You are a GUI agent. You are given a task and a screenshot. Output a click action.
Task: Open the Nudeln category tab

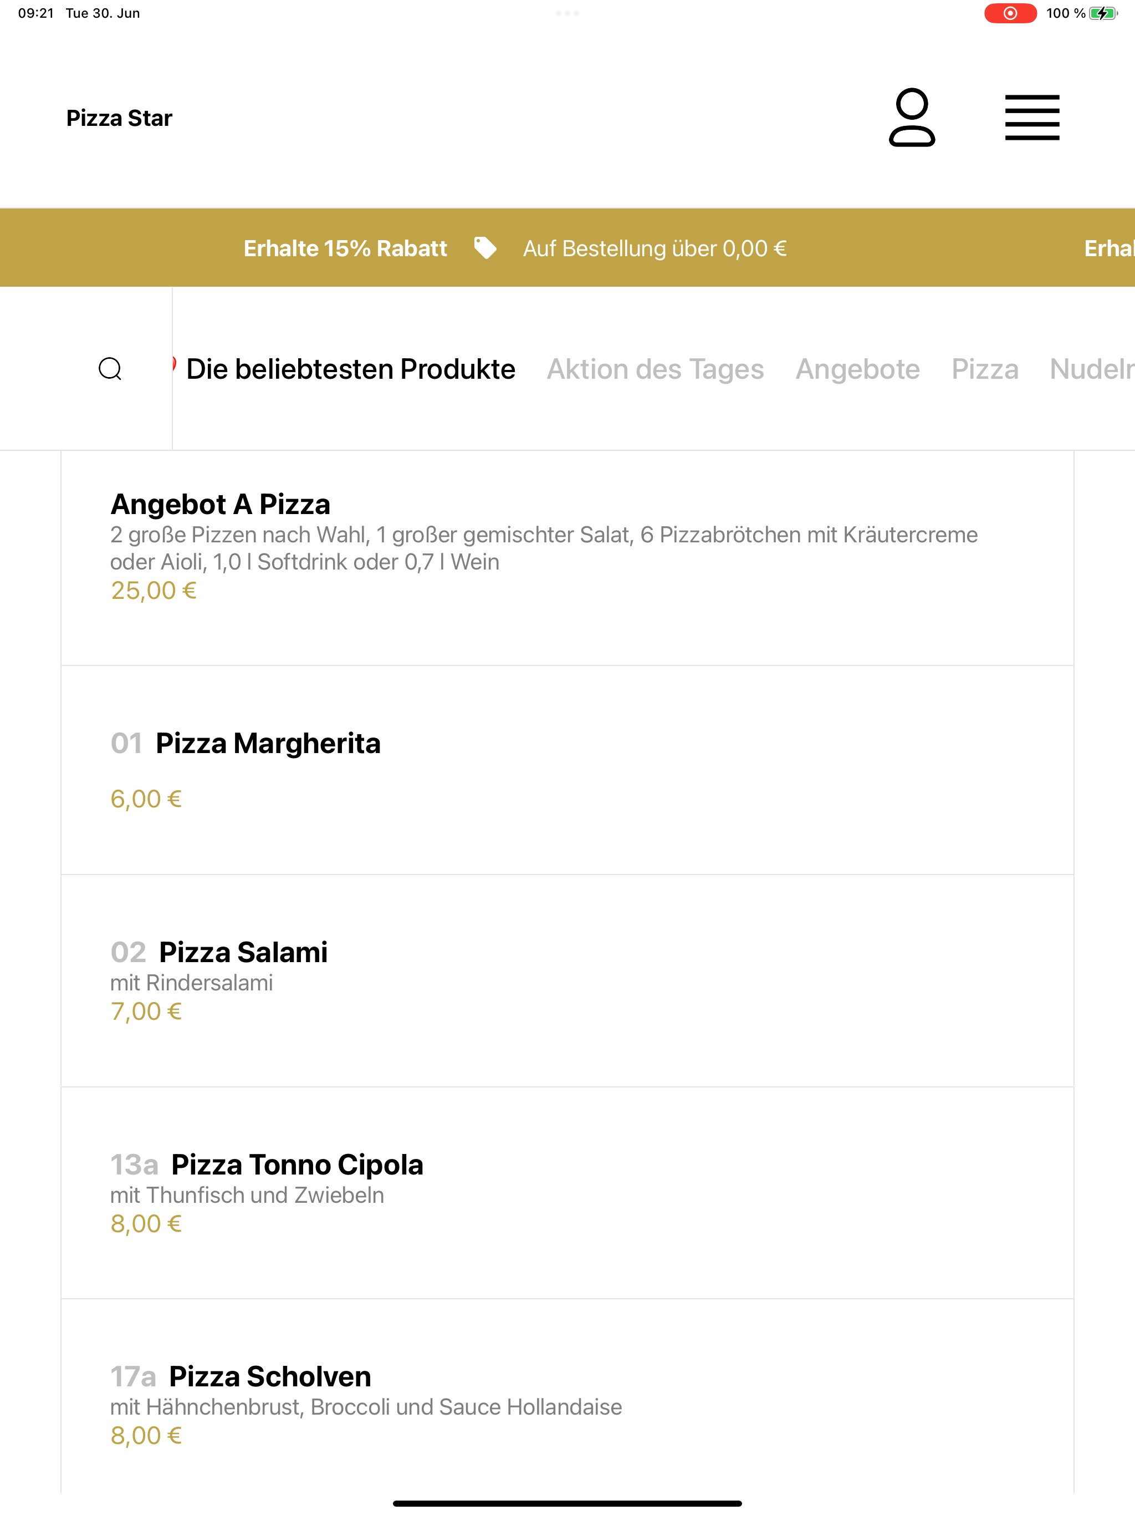click(x=1092, y=369)
